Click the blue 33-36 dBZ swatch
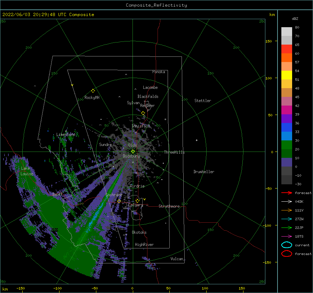313x293 pixels. click(x=287, y=128)
